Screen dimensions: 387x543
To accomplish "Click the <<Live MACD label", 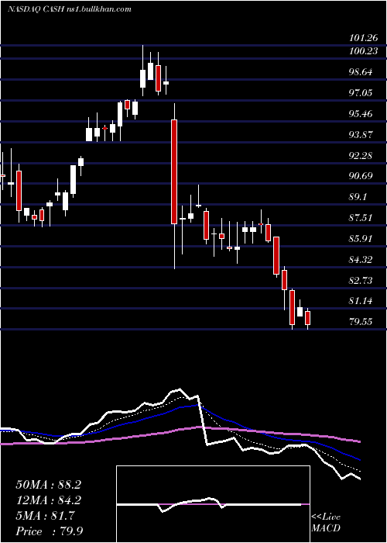I will [x=326, y=523].
